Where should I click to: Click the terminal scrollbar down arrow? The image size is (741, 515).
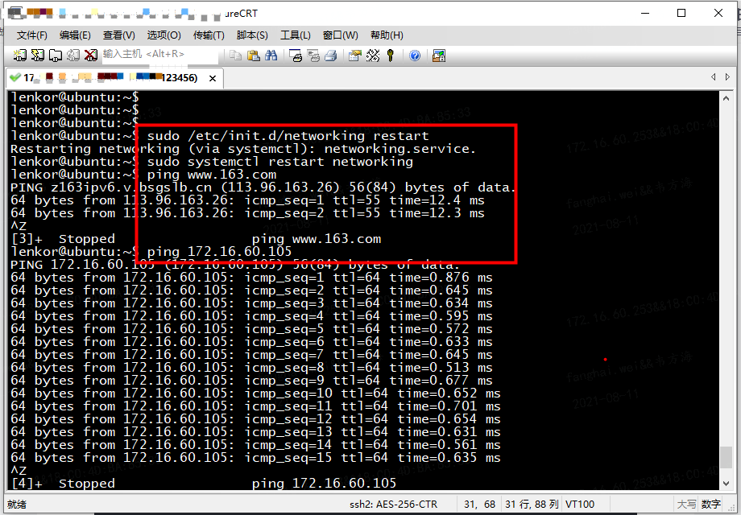pos(726,484)
